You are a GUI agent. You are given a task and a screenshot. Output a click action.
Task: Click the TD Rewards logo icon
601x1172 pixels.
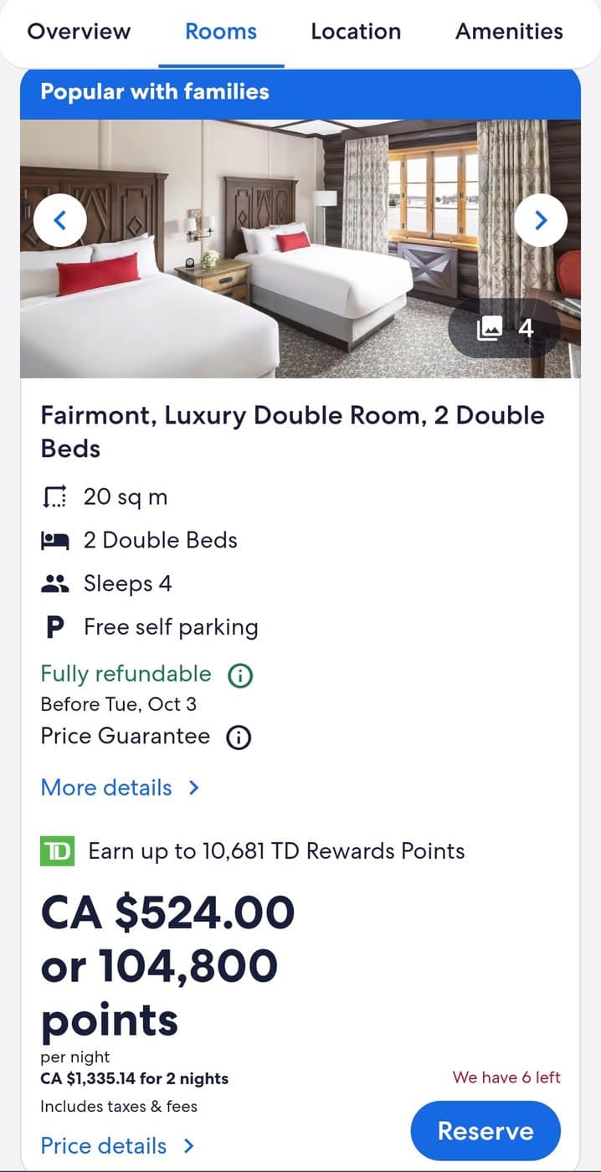pos(55,851)
